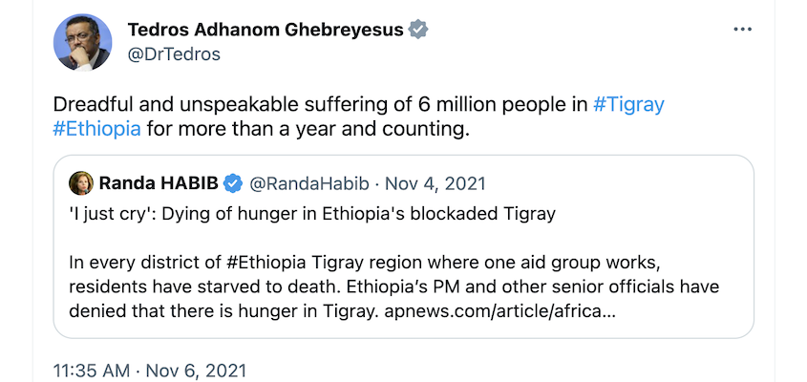
Task: Click Tedros's profile avatar photo
Action: pos(85,41)
